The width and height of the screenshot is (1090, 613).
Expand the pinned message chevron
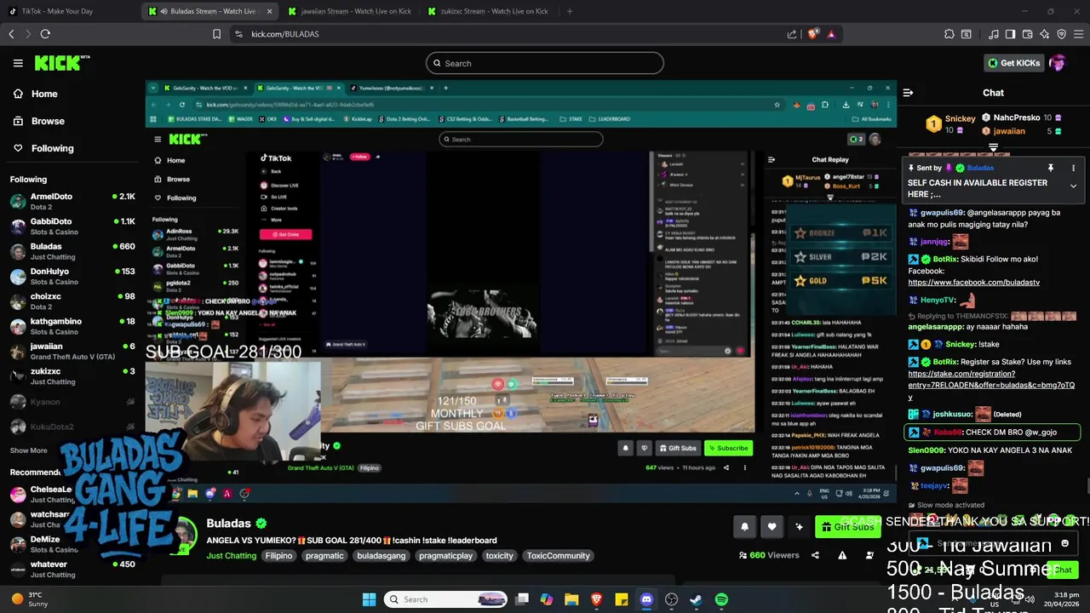1073,186
